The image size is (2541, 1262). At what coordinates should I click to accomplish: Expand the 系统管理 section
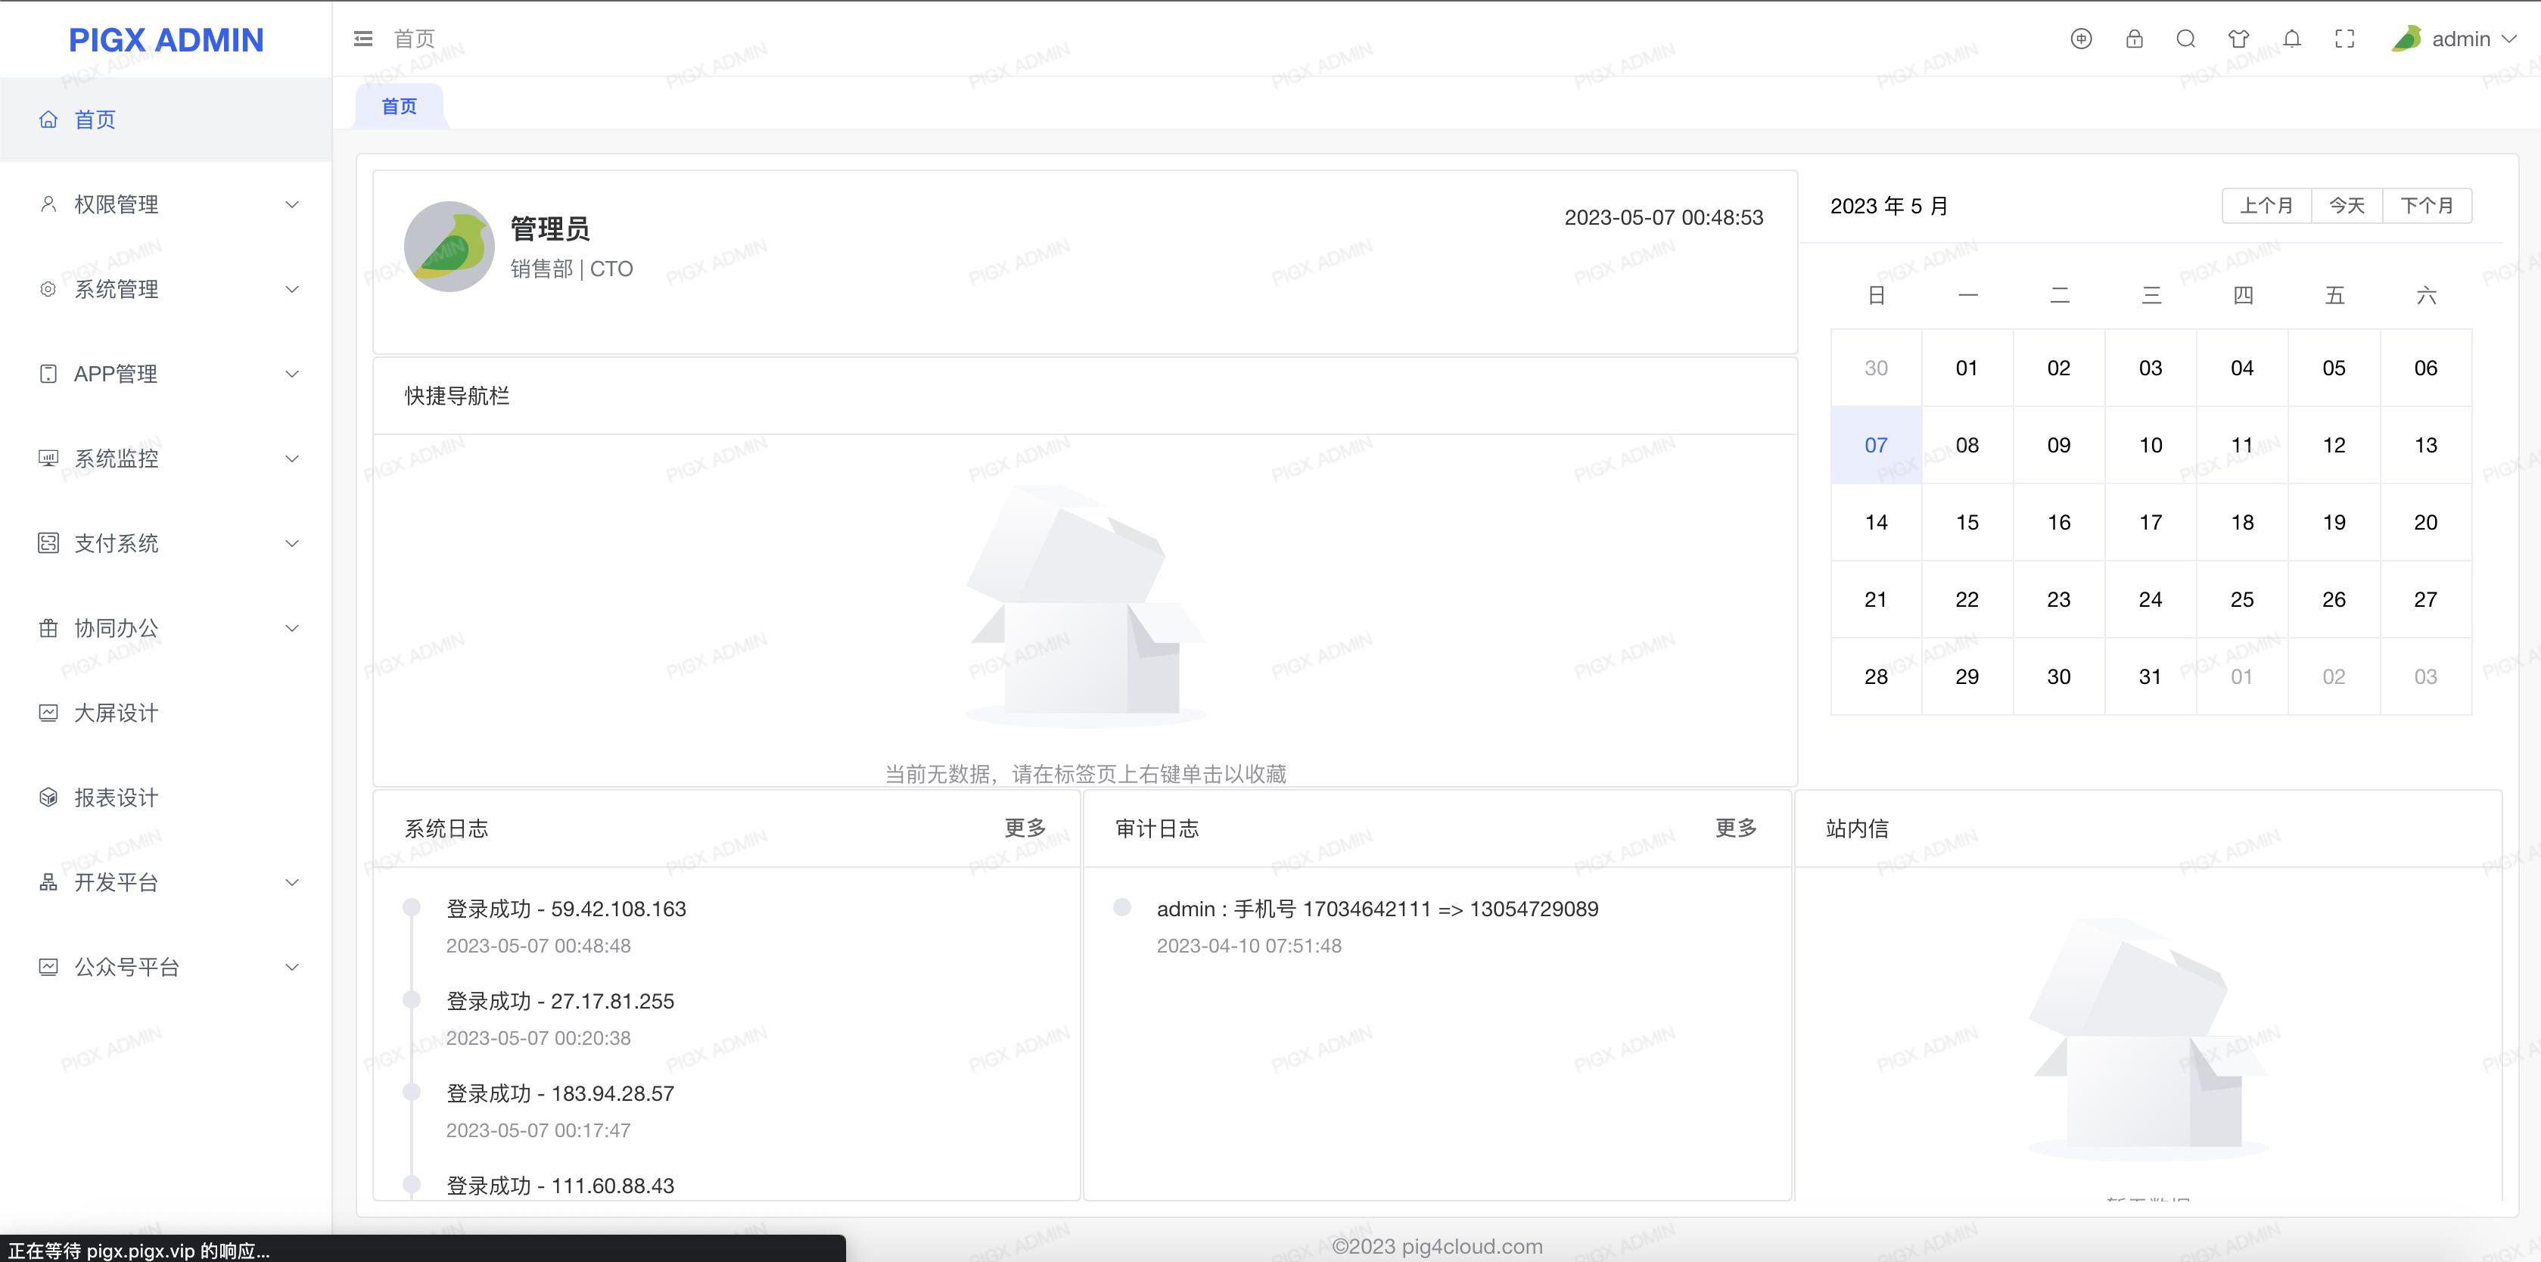click(x=116, y=289)
